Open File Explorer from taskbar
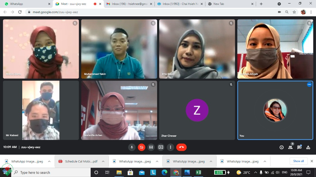The width and height of the screenshot is (316, 177). point(119,172)
